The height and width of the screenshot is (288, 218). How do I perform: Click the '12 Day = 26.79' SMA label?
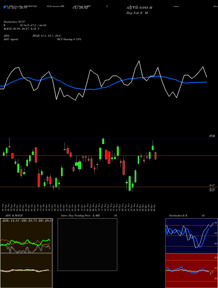[x=16, y=8]
